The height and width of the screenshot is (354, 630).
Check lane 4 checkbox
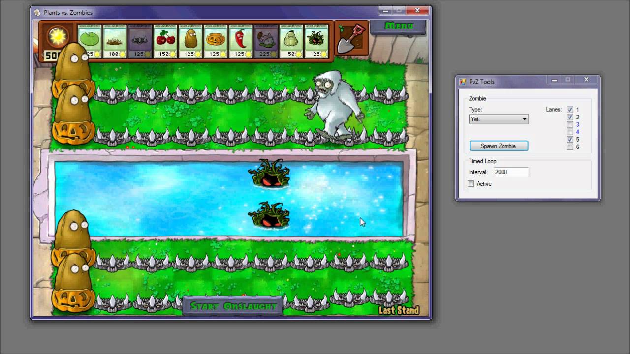pos(570,132)
